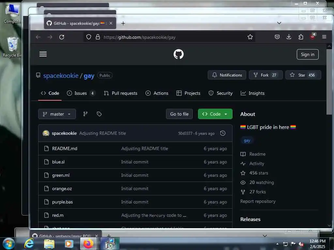Open the Recycle Bin desktop icon

pos(12,47)
